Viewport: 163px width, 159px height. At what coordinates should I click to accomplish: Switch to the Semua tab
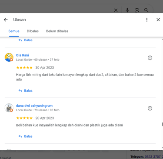click(x=14, y=31)
